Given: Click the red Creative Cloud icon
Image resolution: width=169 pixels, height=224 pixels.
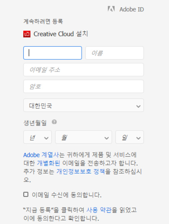Looking at the screenshot, I should (27, 34).
